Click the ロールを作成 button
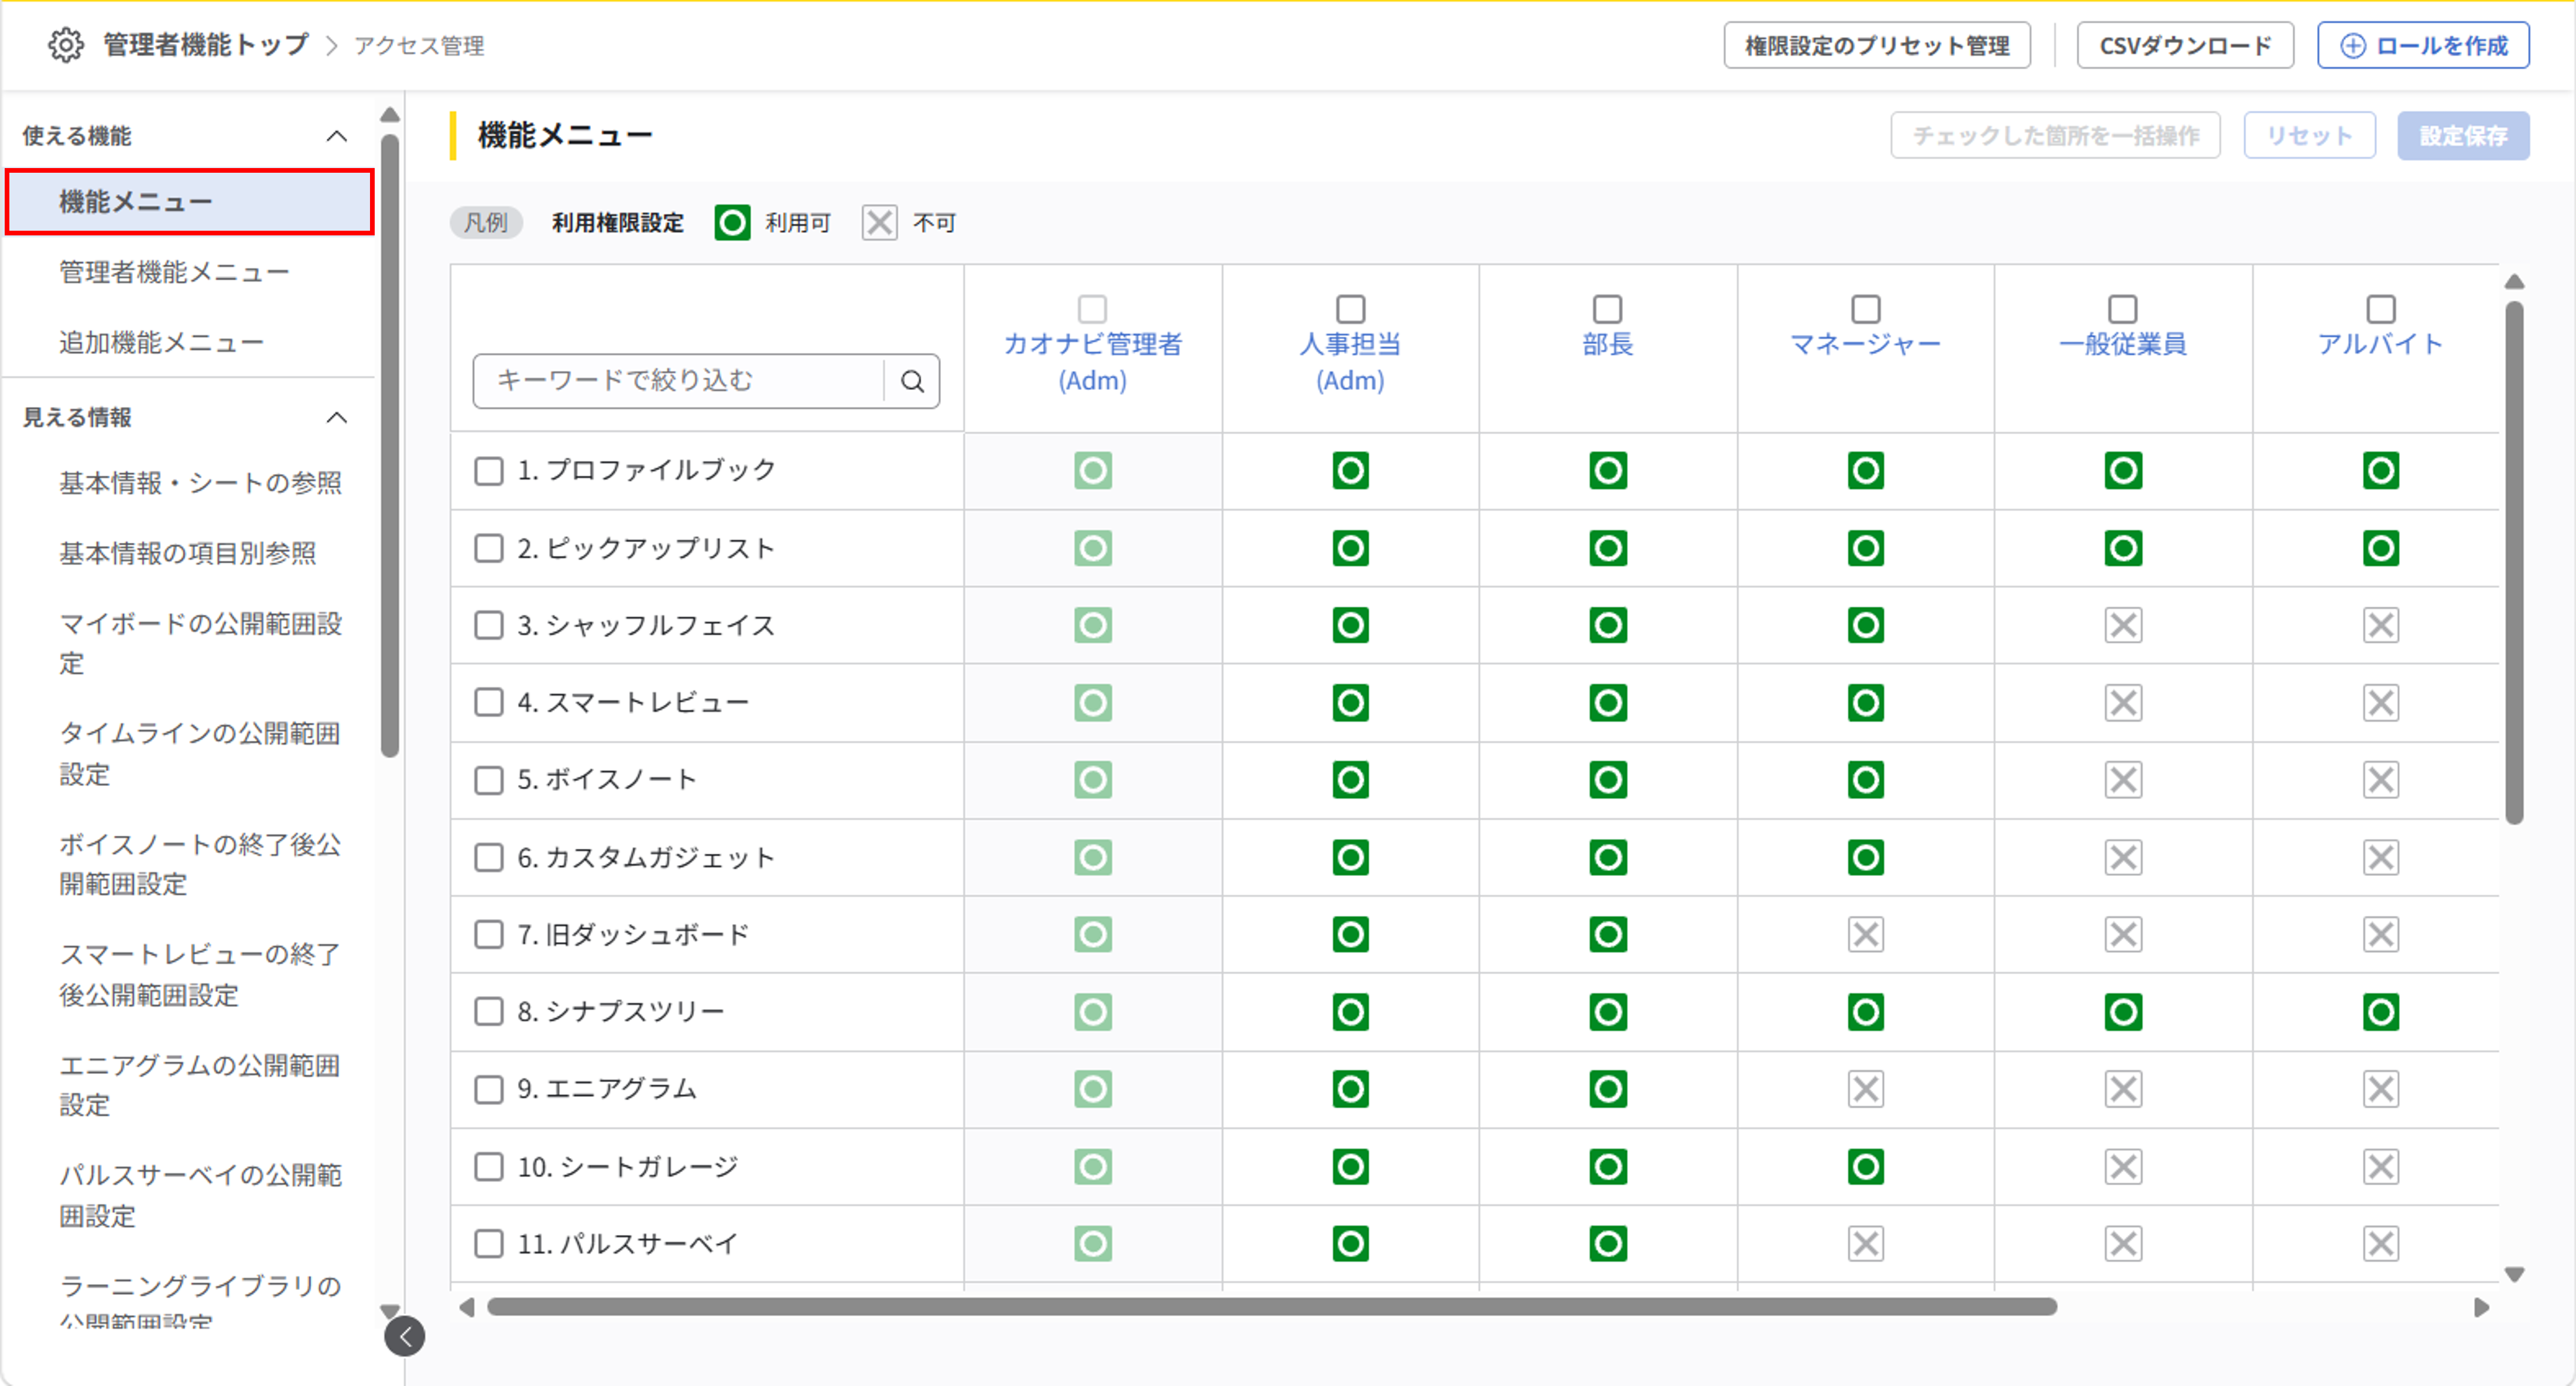The width and height of the screenshot is (2576, 1386). [x=2424, y=46]
